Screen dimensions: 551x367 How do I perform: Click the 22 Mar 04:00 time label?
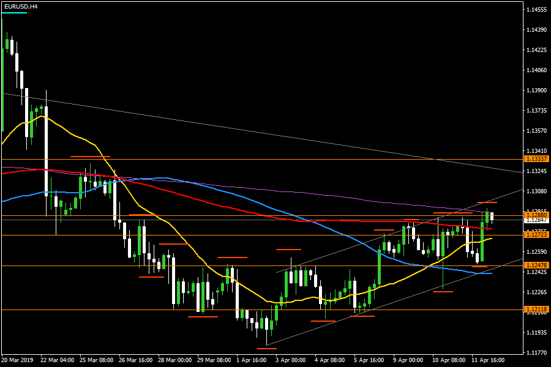(x=58, y=360)
